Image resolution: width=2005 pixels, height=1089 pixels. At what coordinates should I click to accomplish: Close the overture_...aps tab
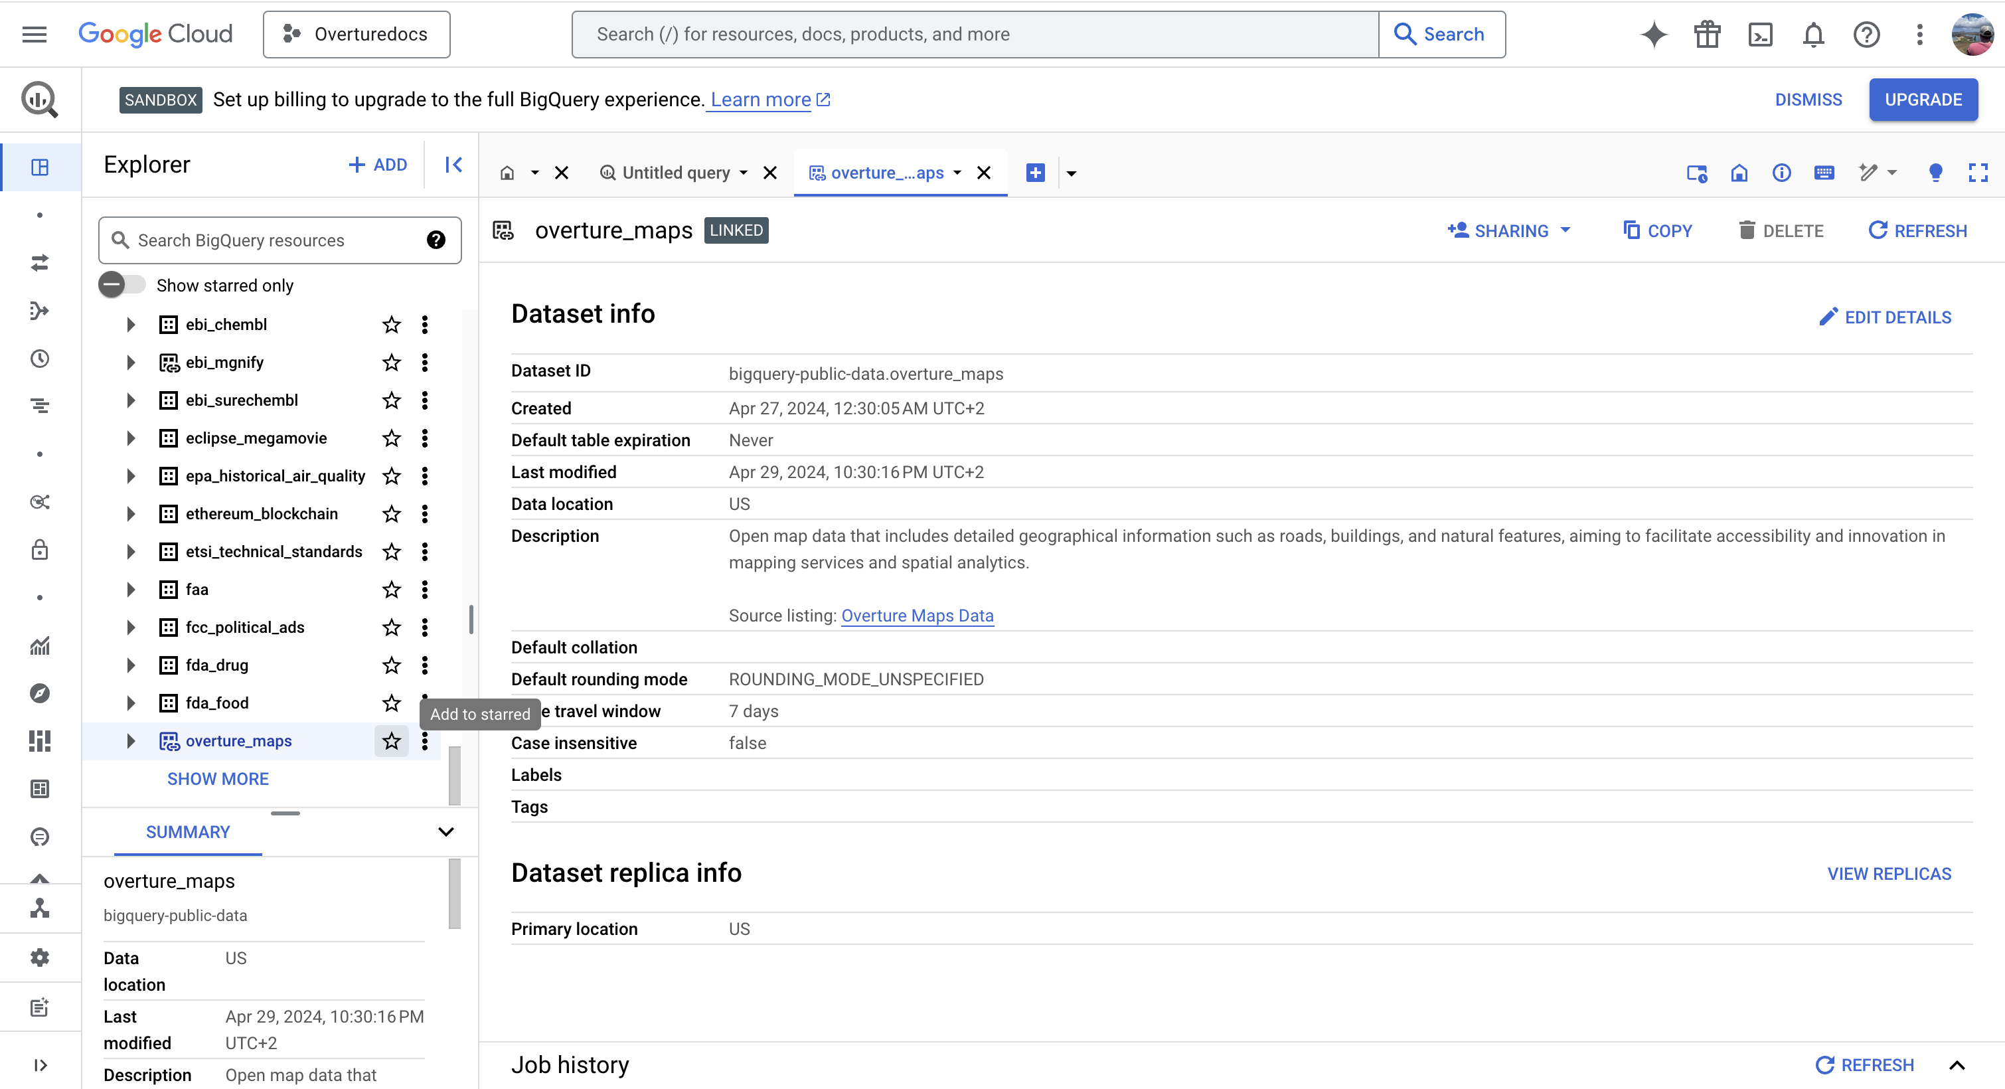pyautogui.click(x=984, y=173)
